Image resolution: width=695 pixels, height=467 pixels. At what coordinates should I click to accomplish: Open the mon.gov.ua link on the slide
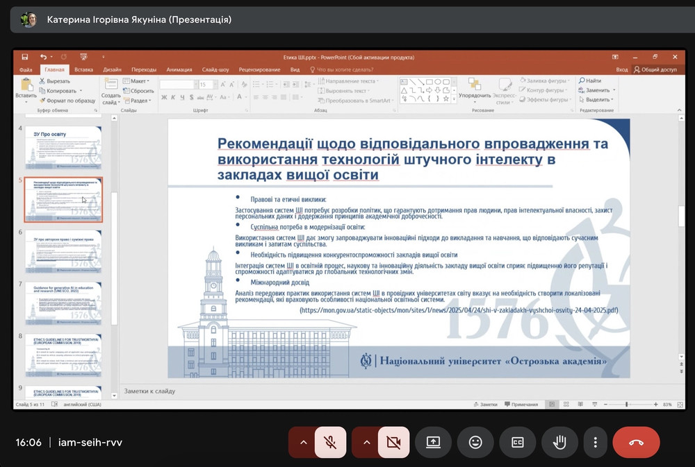click(459, 310)
